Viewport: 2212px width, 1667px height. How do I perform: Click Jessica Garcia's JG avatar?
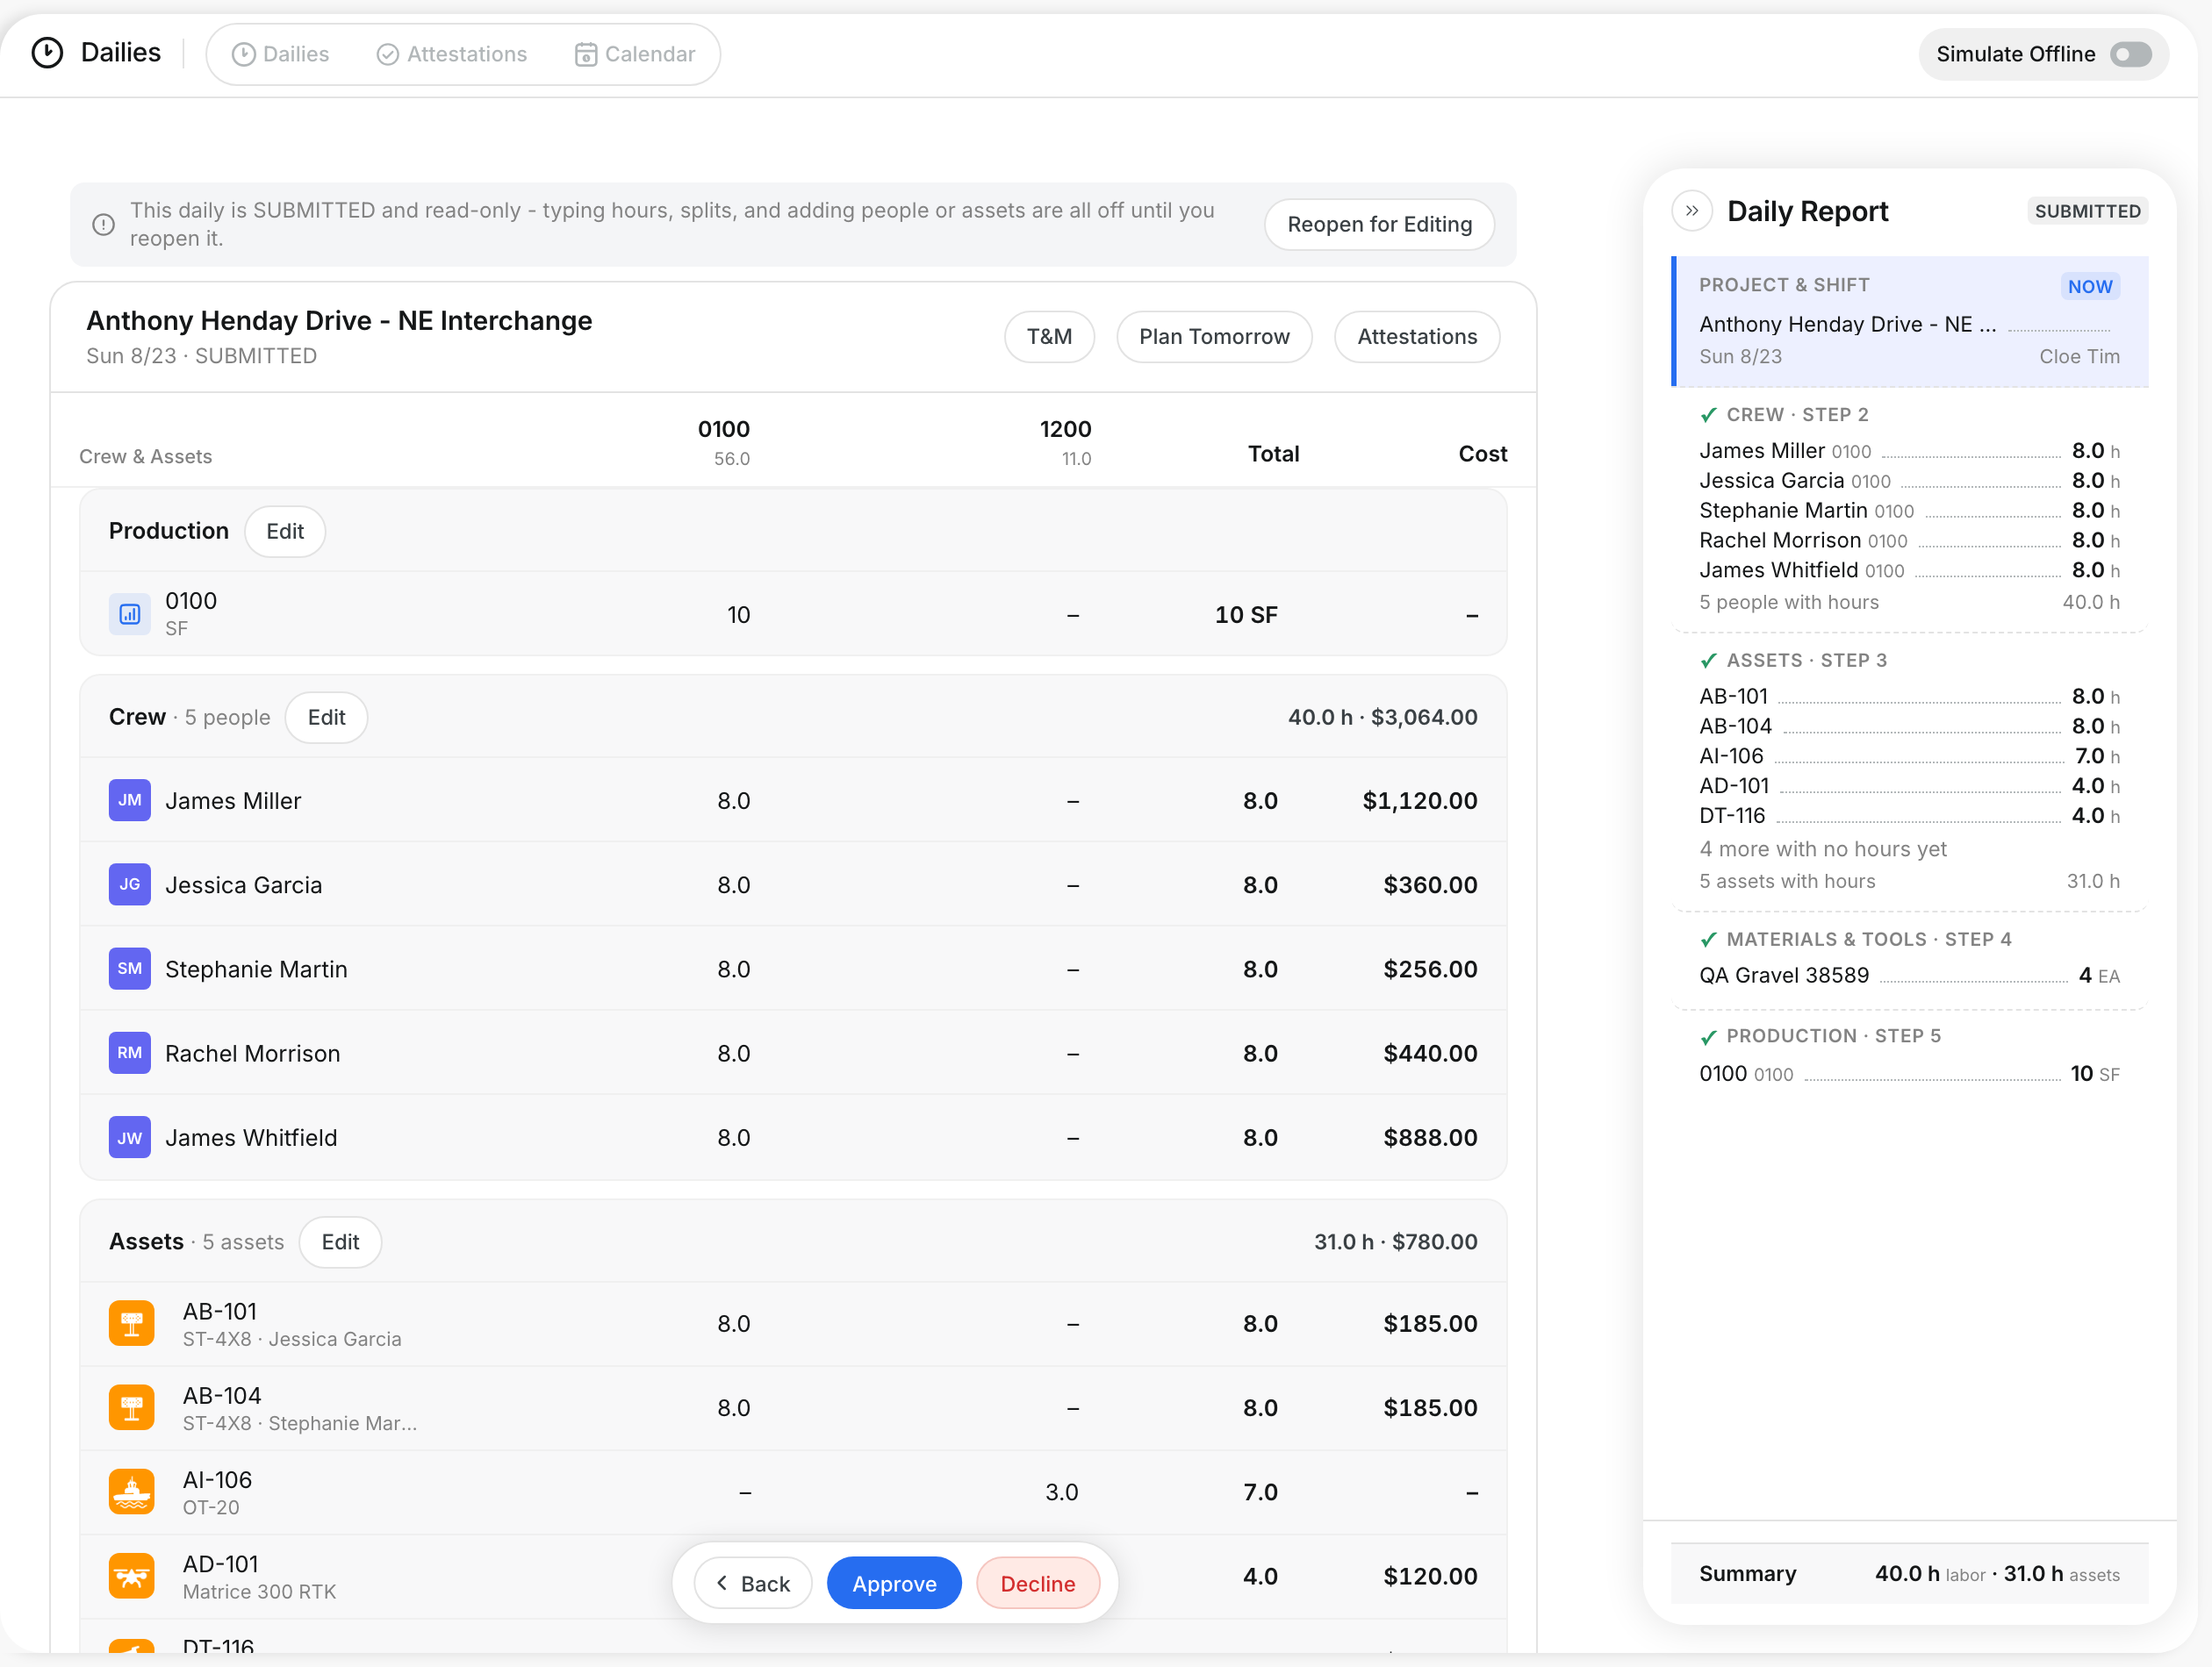pos(130,884)
